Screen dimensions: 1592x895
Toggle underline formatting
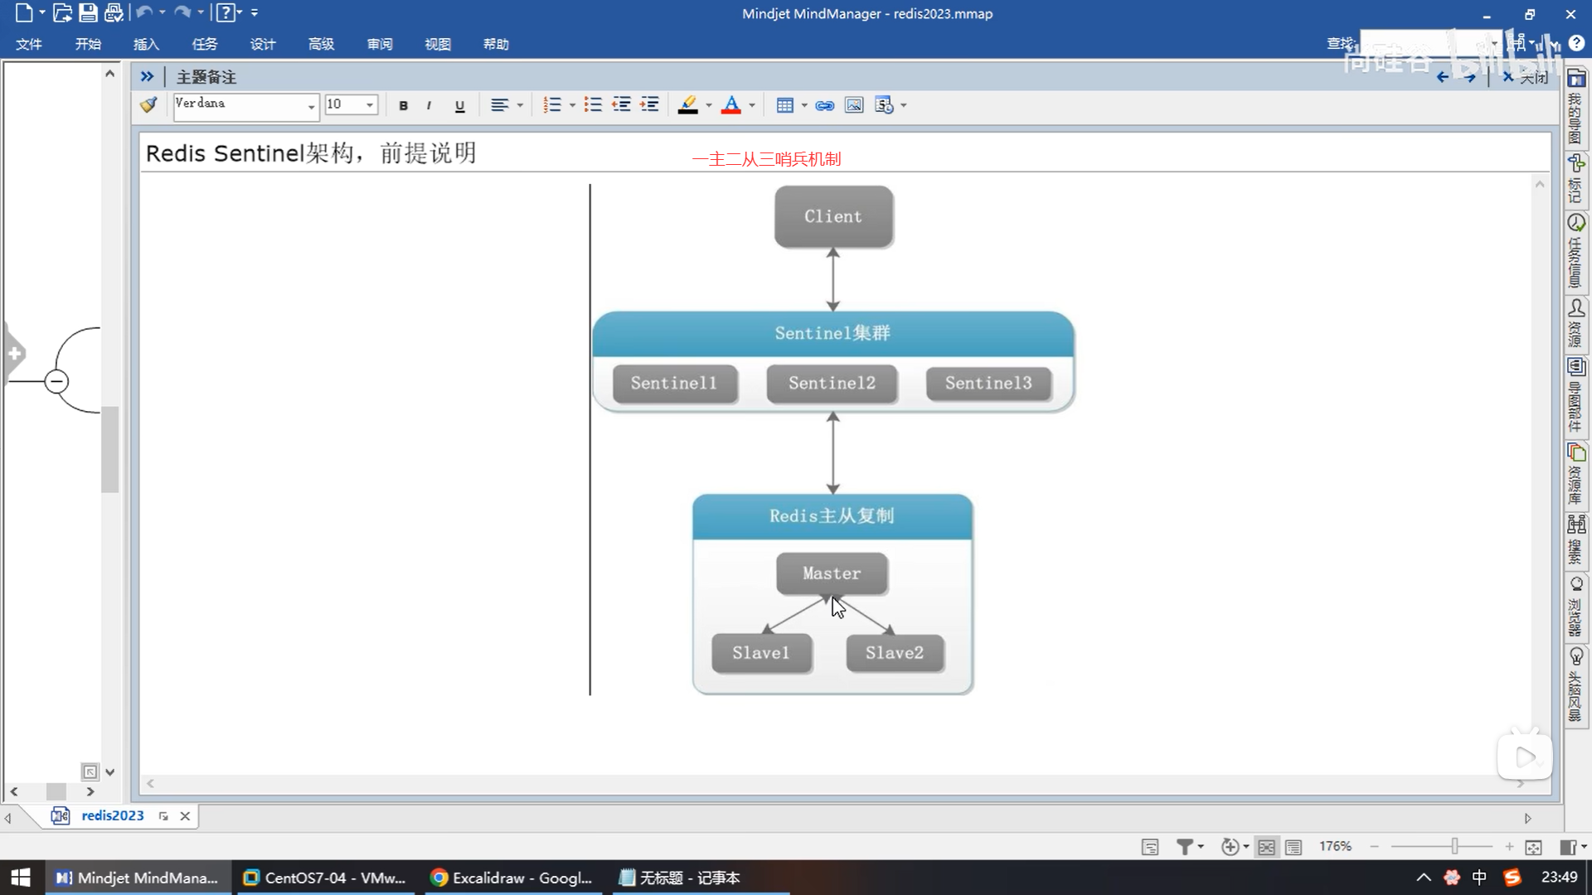point(459,105)
